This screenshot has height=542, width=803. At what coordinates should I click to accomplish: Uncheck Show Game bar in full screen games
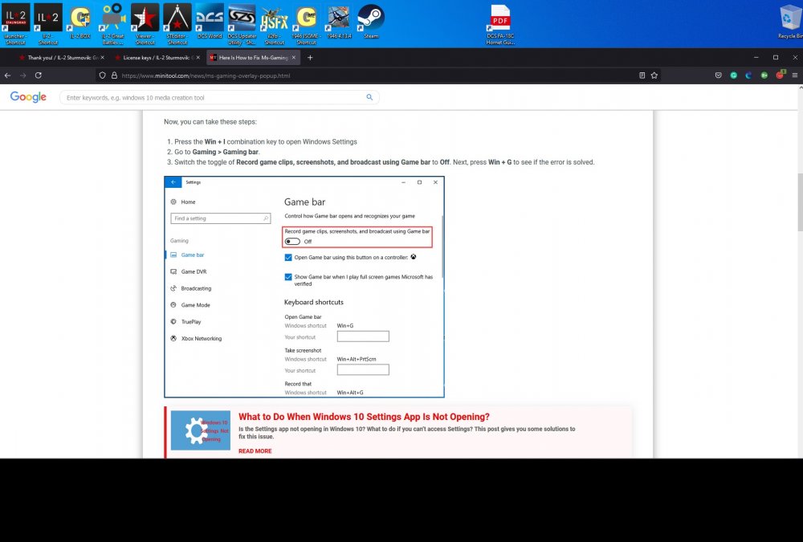[288, 277]
